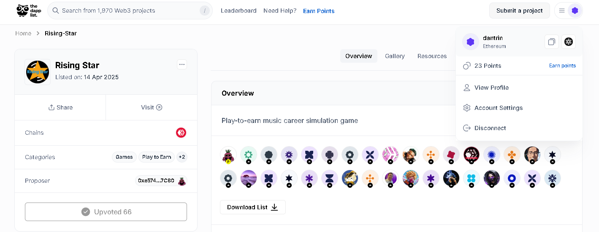The width and height of the screenshot is (599, 232).
Task: Click the cartoon man with glasses avatar
Action: tap(532, 155)
